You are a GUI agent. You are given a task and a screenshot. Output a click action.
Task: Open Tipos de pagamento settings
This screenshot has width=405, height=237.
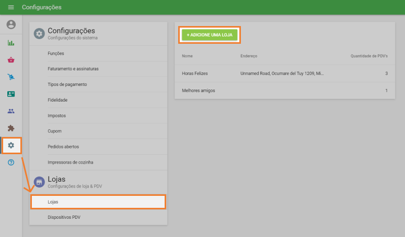click(67, 84)
